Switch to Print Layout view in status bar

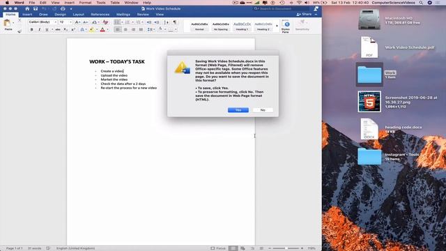[x=233, y=248]
